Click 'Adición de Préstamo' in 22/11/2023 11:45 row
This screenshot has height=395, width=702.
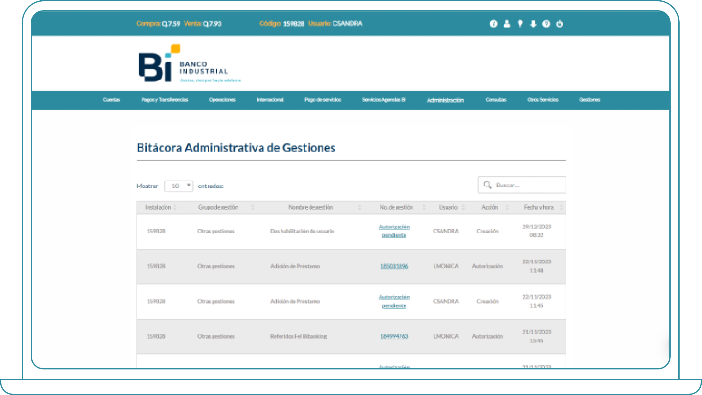[x=295, y=301]
